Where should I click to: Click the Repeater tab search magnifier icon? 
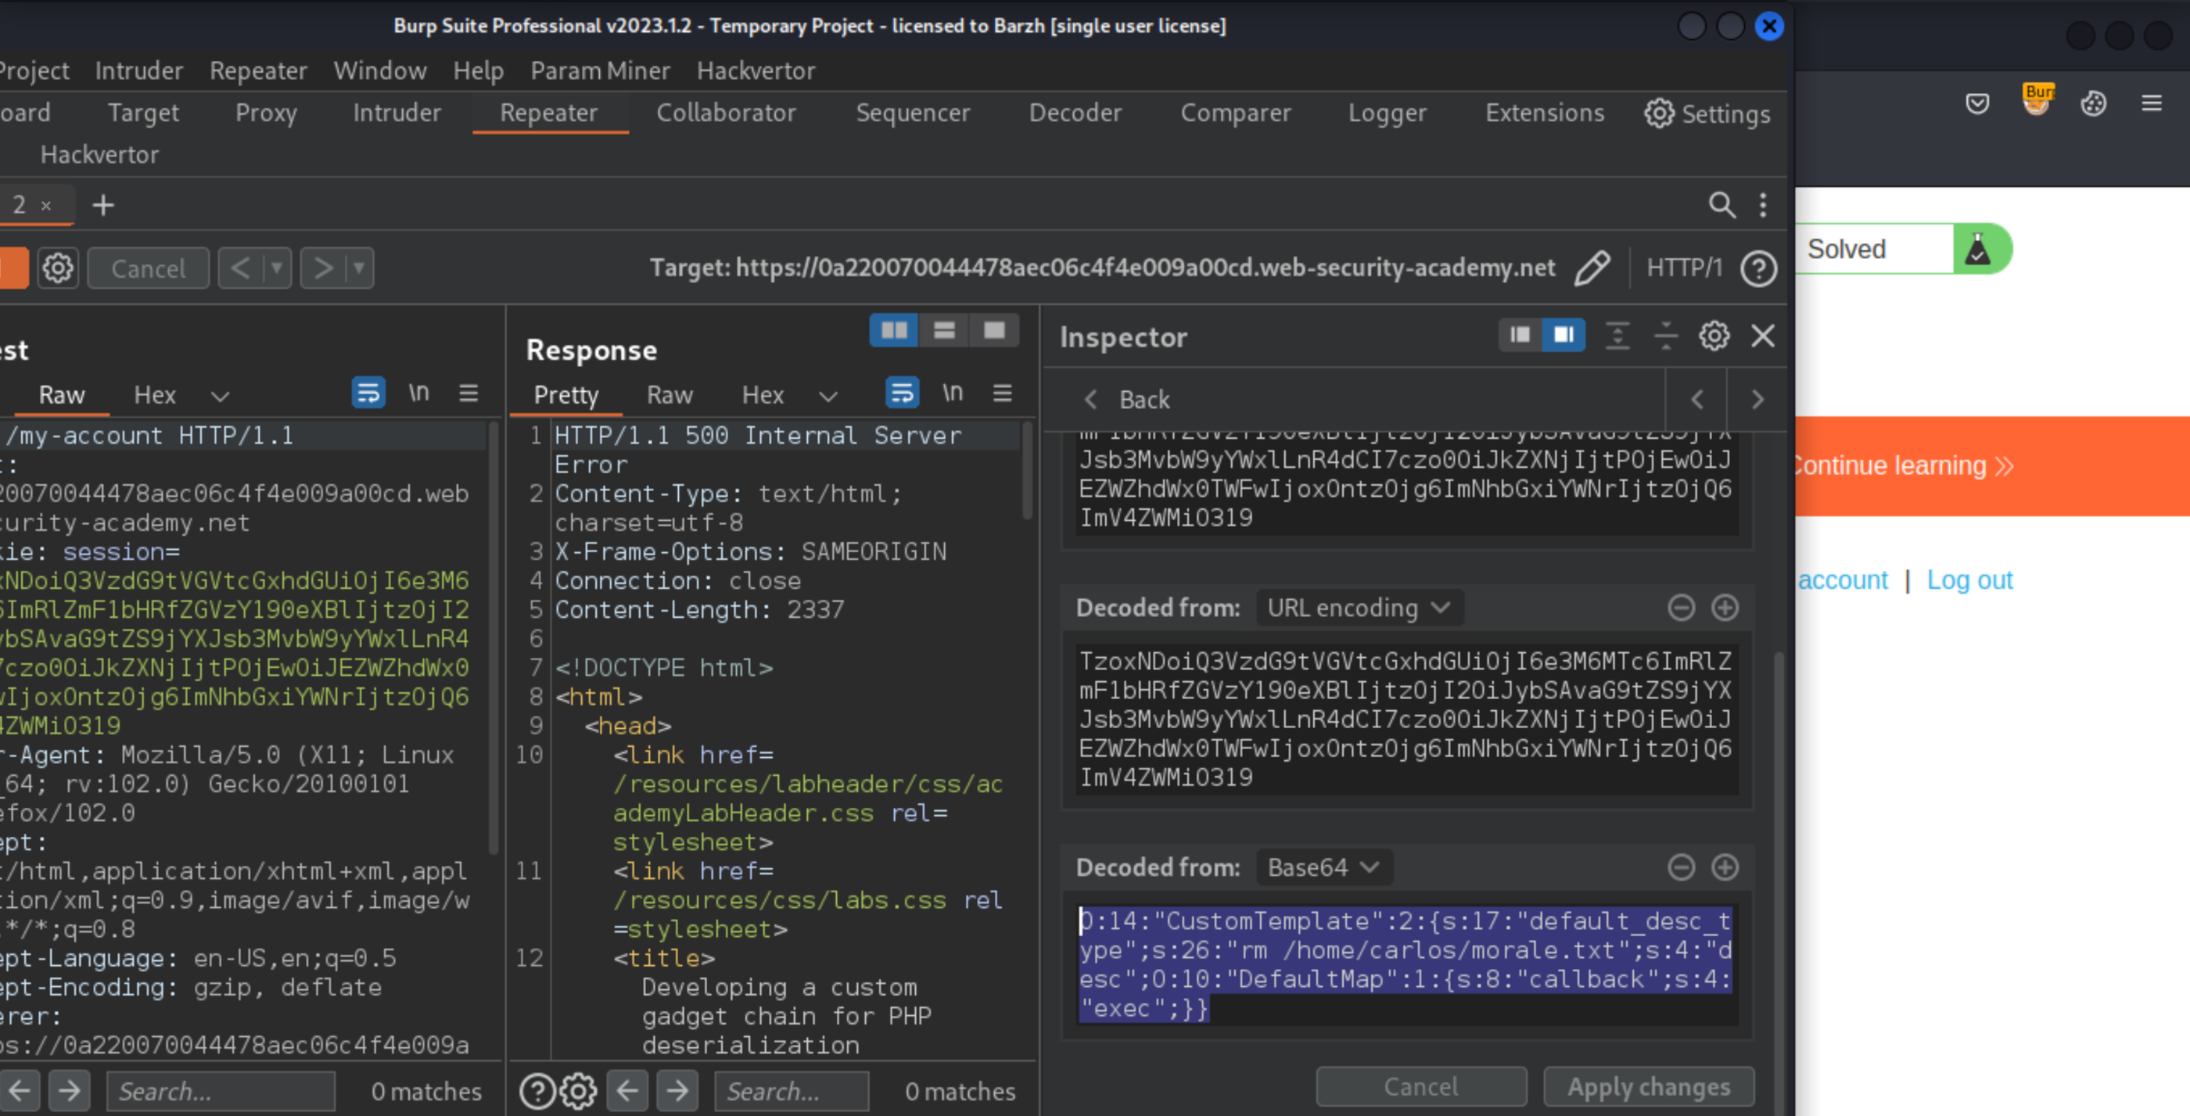point(1721,205)
